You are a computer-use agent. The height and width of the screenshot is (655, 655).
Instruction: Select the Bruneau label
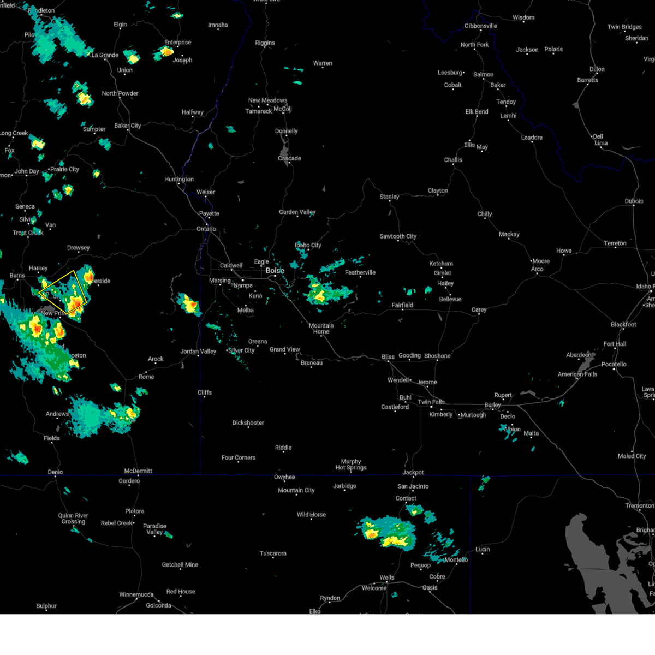[x=312, y=362]
